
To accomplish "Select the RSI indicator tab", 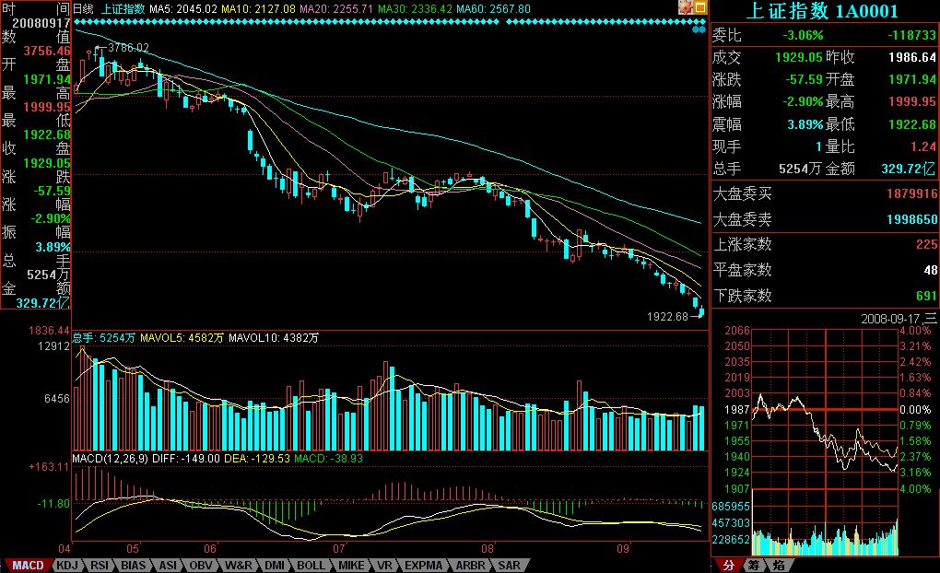I will pos(99,565).
